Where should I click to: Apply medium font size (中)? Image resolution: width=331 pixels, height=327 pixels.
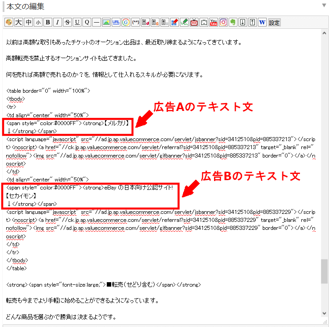tap(28, 22)
